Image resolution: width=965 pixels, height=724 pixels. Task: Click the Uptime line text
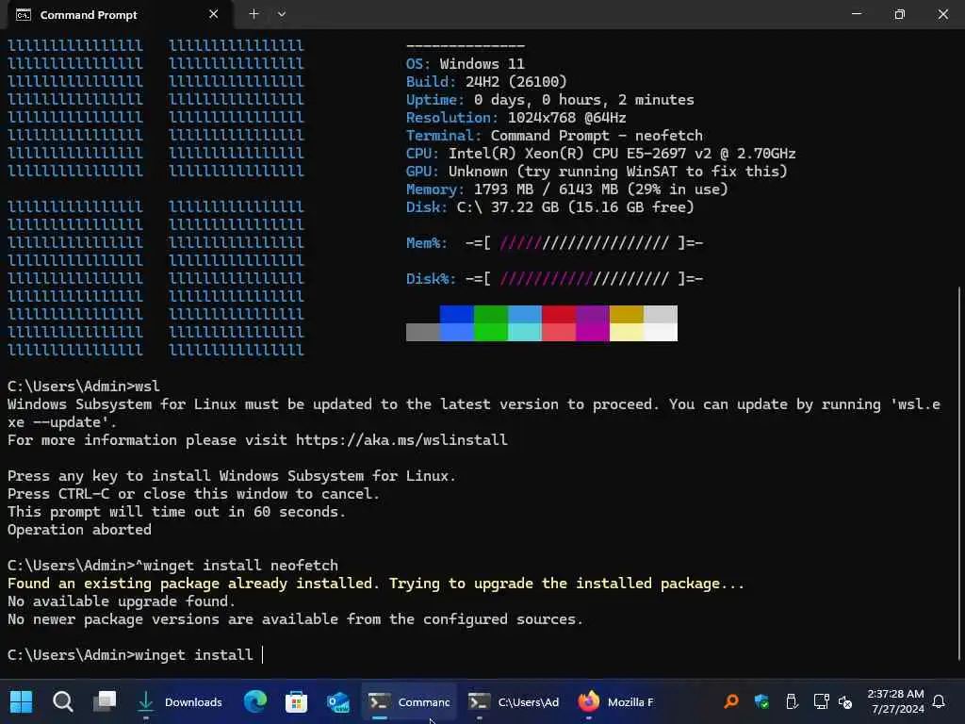tap(549, 100)
